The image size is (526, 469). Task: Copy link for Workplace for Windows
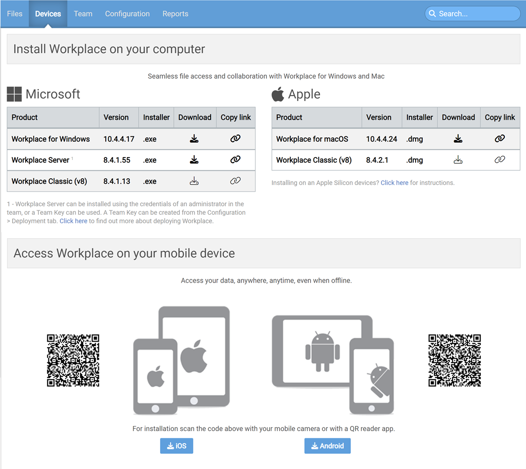pos(235,139)
